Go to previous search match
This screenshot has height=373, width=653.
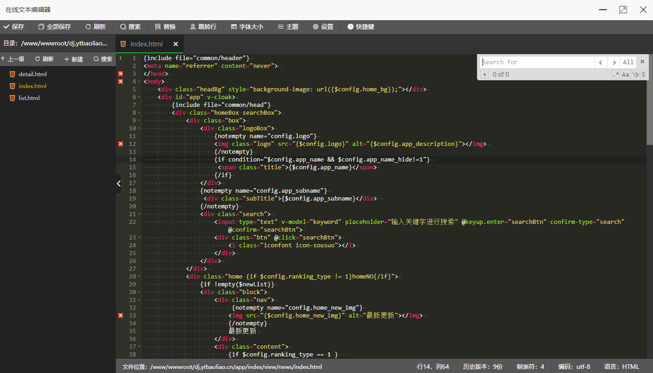601,62
